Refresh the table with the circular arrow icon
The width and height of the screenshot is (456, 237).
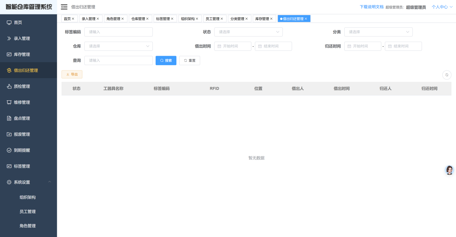coord(447,75)
